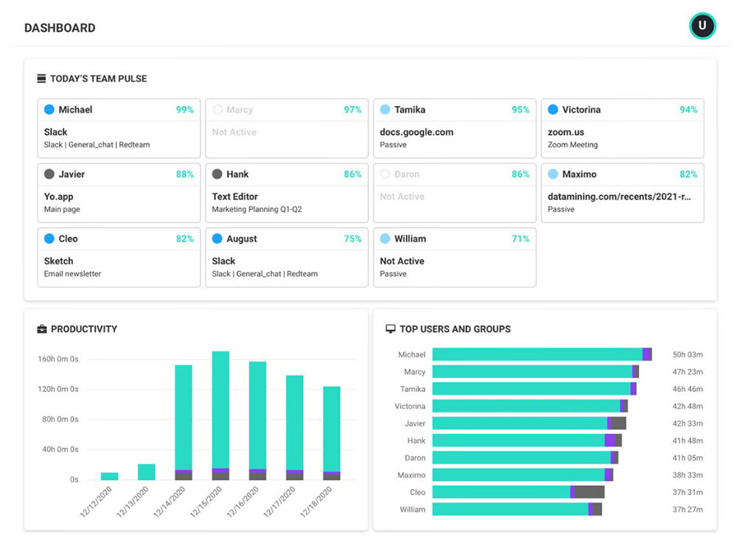Image resolution: width=737 pixels, height=548 pixels.
Task: Click the Today's Team Pulse list icon
Action: pos(41,79)
